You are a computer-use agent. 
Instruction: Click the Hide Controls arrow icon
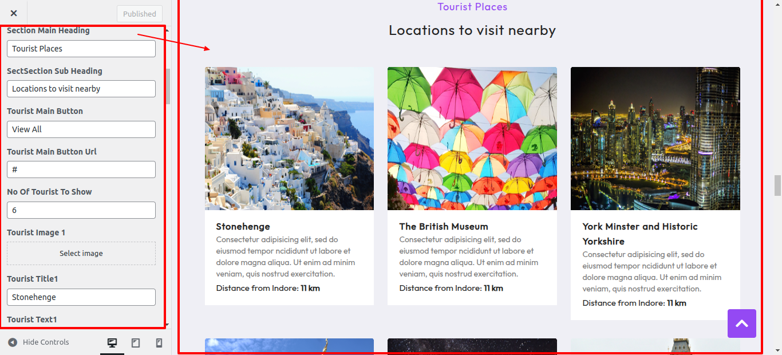coord(13,342)
